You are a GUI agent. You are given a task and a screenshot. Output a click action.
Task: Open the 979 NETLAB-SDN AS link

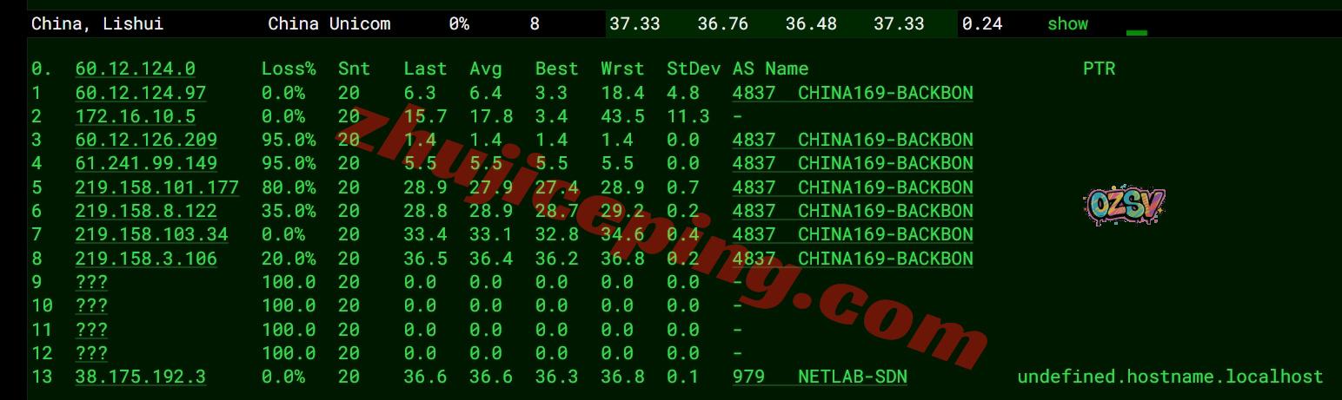(819, 377)
